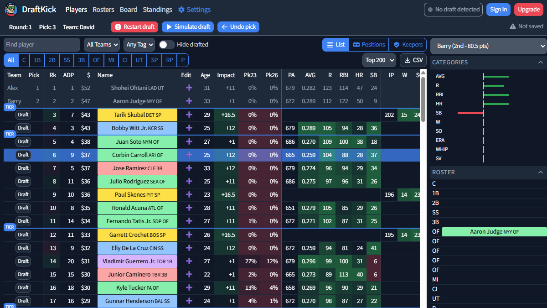The width and height of the screenshot is (547, 308).
Task: Filter players by C position
Action: point(24,60)
